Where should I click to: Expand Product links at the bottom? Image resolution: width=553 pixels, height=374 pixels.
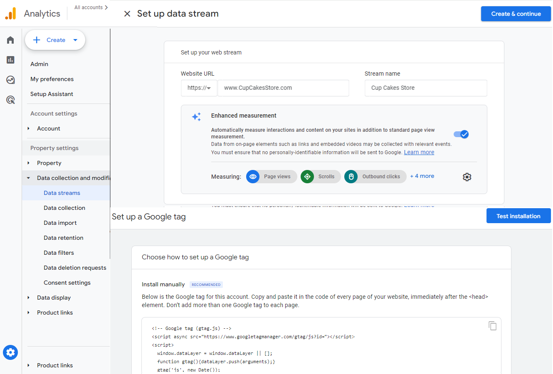(x=28, y=365)
